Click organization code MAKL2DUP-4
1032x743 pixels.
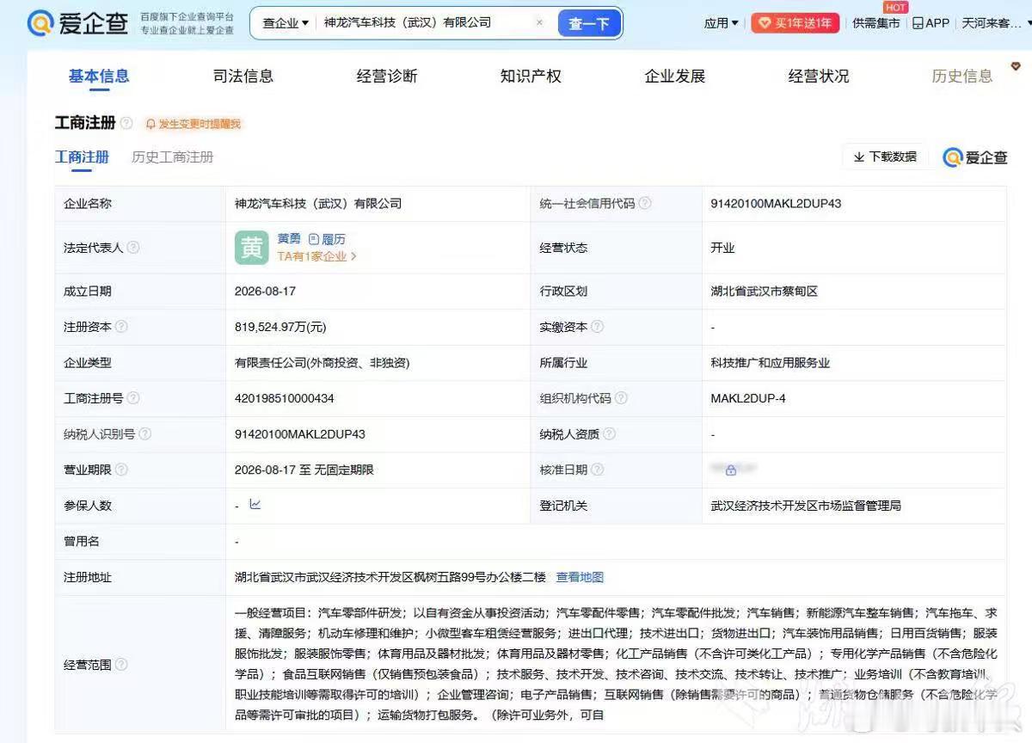747,398
